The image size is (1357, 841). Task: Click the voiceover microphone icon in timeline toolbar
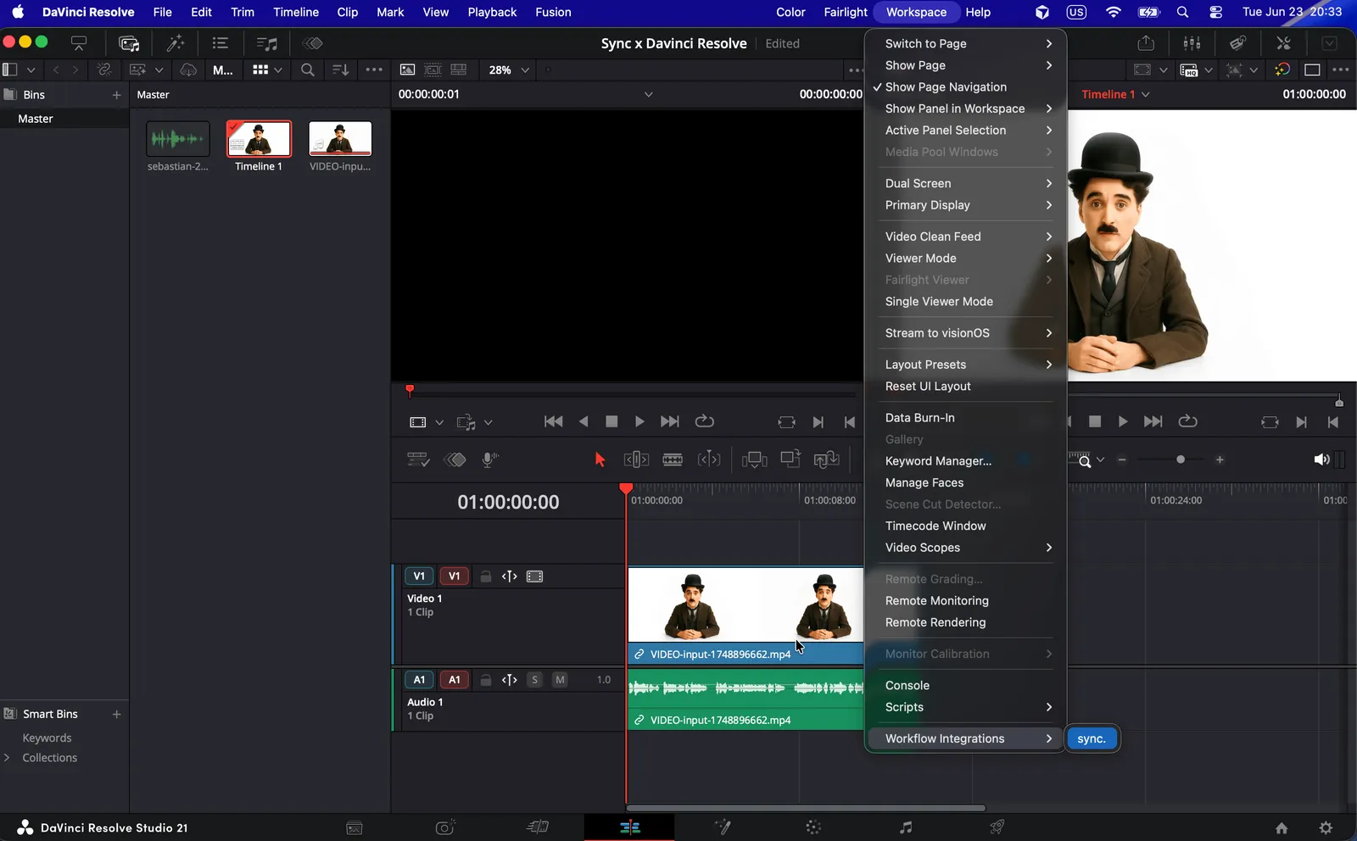coord(490,459)
